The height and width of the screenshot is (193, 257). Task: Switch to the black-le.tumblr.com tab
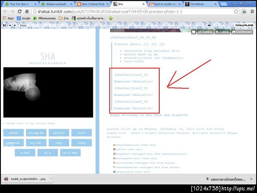165,4
